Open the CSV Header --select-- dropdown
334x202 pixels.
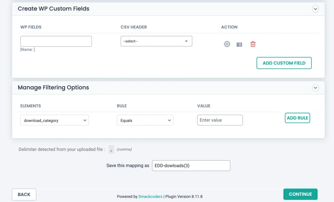pyautogui.click(x=156, y=41)
